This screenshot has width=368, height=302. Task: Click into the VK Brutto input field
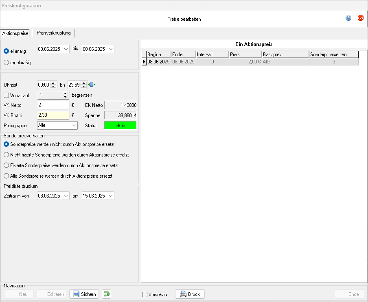(x=53, y=115)
